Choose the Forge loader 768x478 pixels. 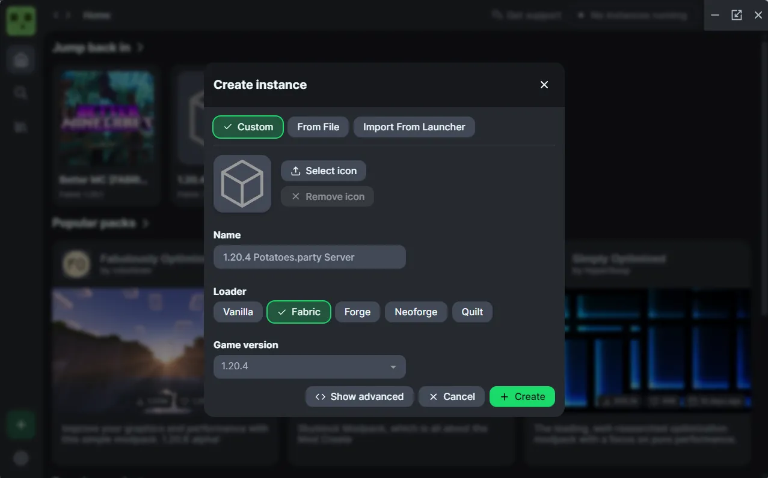pos(357,312)
